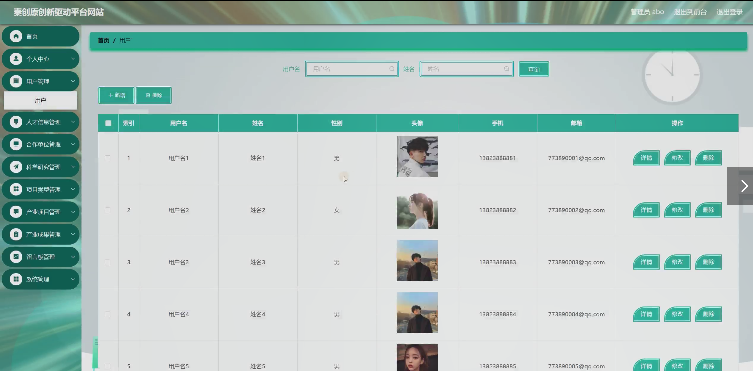Screen dimensions: 753x371
Task: Click the search icon in 姓名 field
Action: 506,69
